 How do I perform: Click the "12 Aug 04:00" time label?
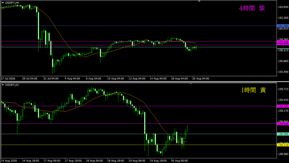(x=137, y=79)
